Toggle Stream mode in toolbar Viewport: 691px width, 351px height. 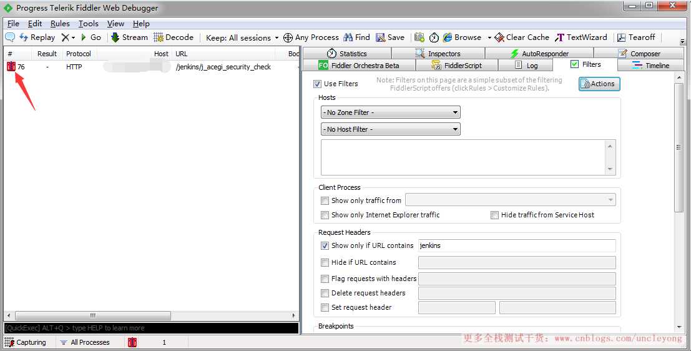click(129, 37)
